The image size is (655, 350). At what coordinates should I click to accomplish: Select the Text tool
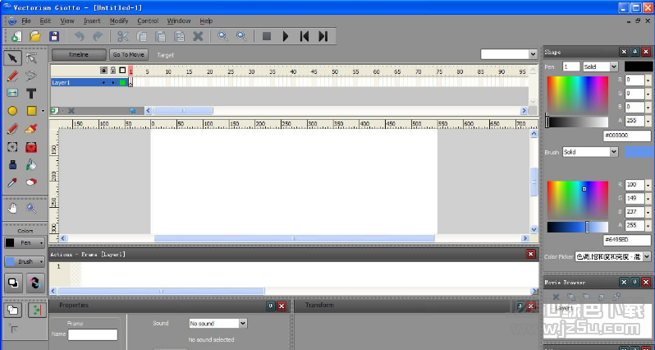point(31,93)
